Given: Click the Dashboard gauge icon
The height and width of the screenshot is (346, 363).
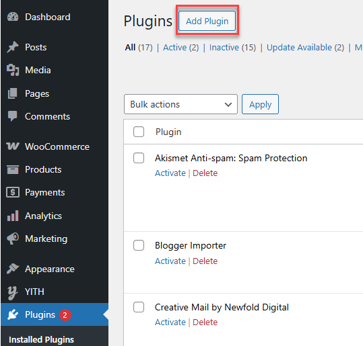Looking at the screenshot, I should click(x=13, y=17).
